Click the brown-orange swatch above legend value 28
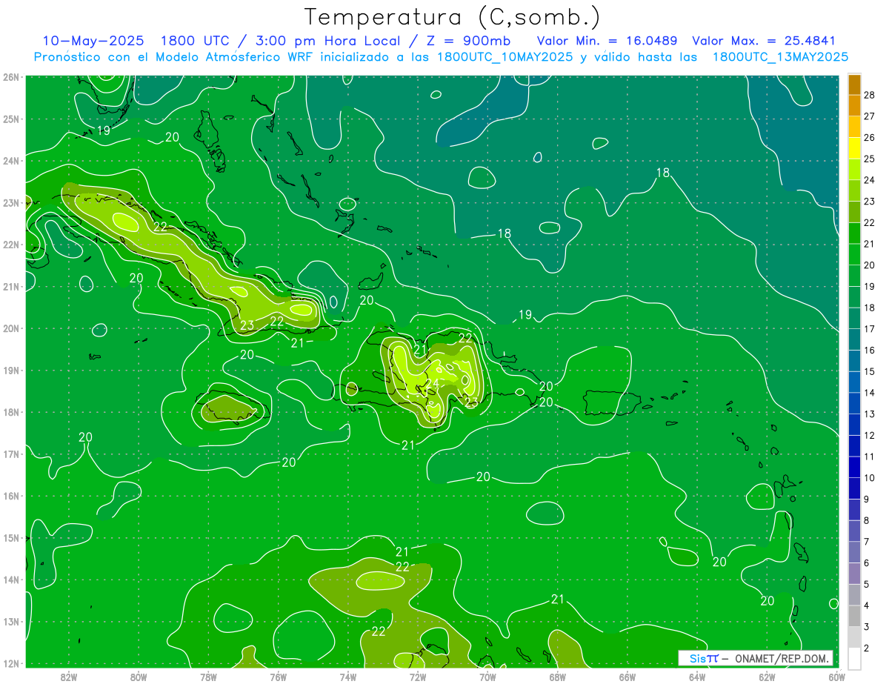The image size is (889, 687). (854, 84)
